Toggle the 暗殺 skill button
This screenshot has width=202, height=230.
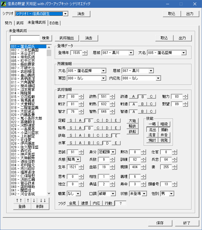(164, 124)
